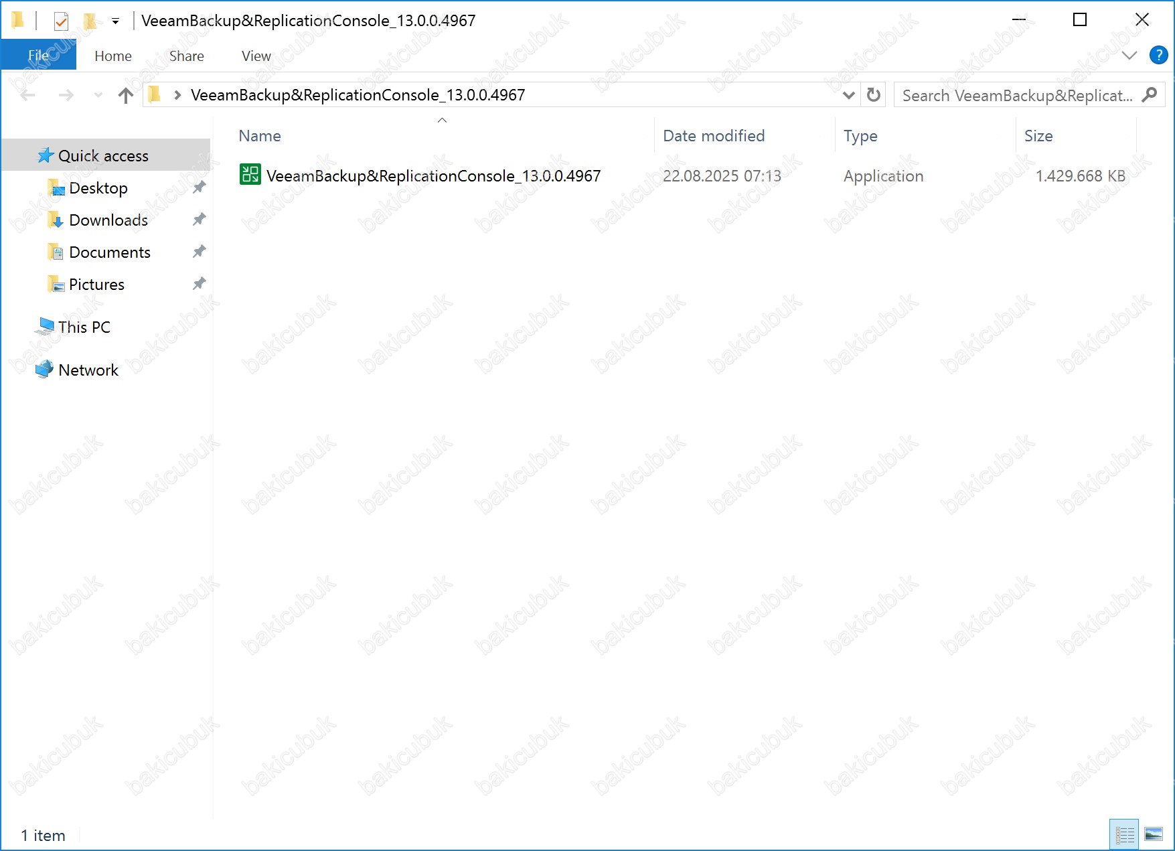Viewport: 1175px width, 851px height.
Task: Maximize the Explorer window
Action: 1079,20
